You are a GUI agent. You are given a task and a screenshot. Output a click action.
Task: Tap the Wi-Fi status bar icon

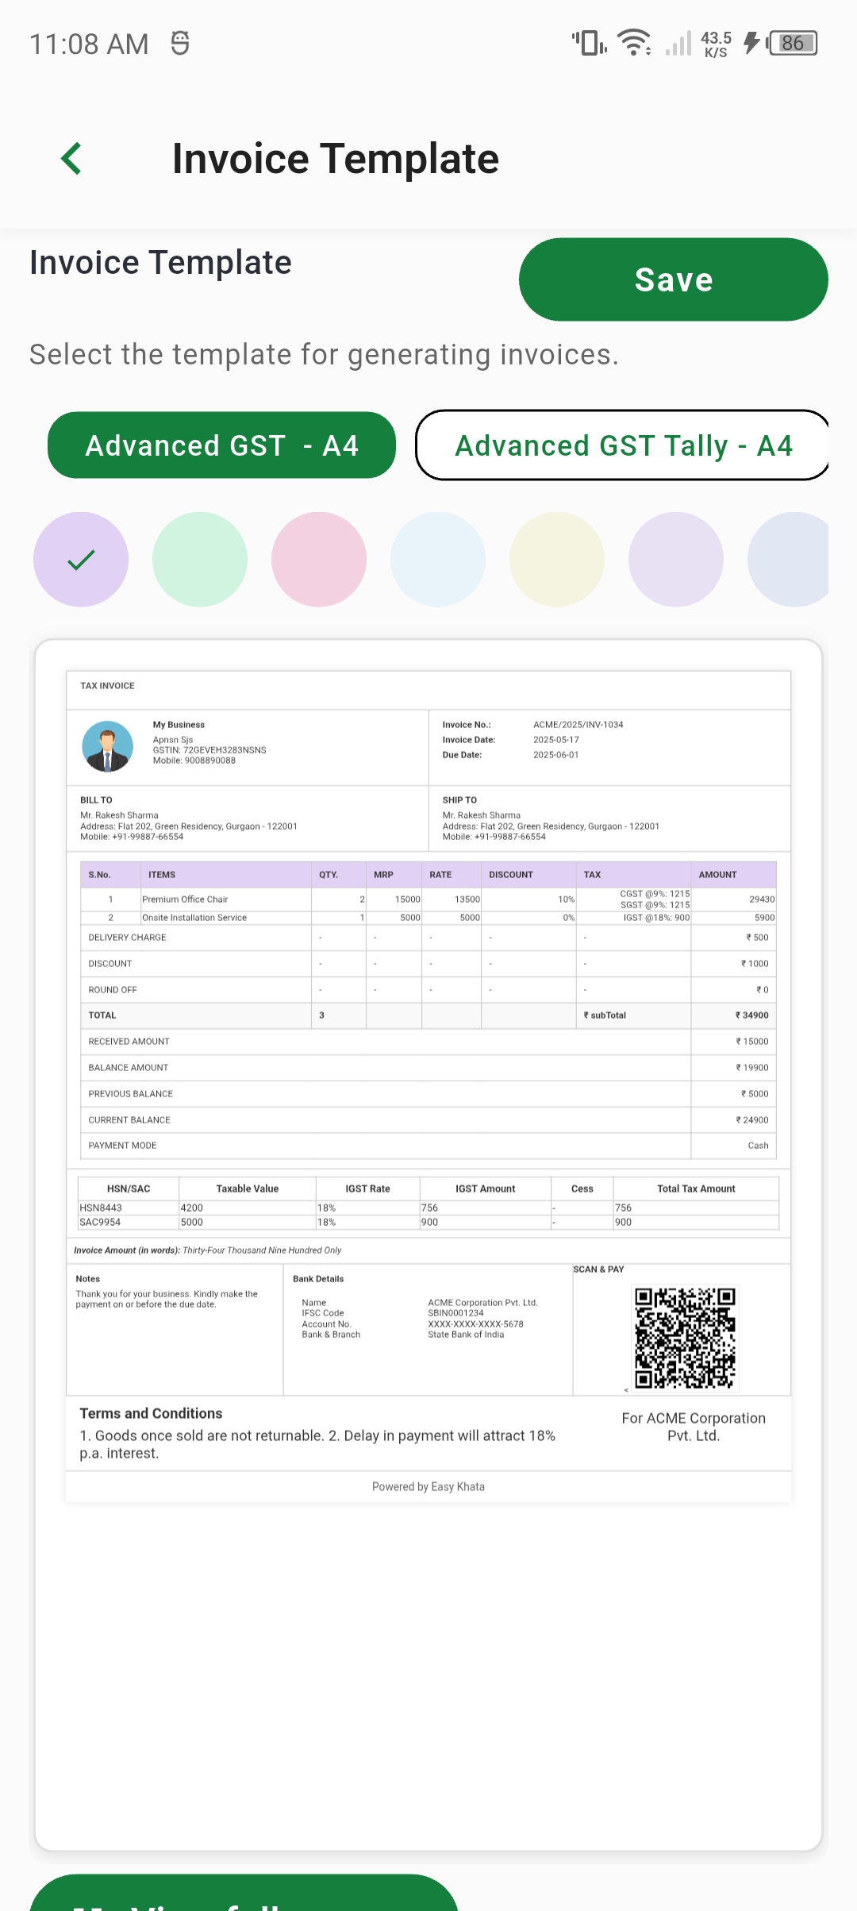pos(634,43)
